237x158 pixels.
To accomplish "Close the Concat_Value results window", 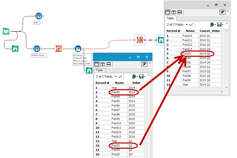I will point(225,5).
